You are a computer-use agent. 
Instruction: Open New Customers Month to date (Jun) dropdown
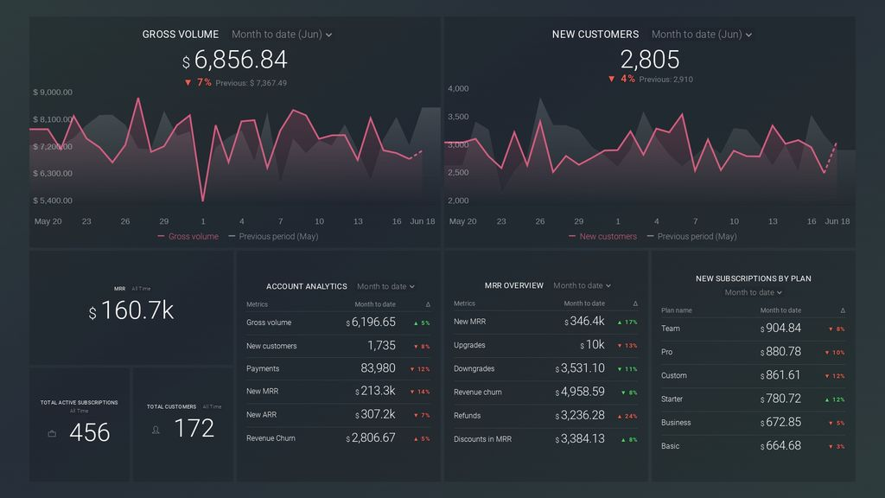pos(702,35)
